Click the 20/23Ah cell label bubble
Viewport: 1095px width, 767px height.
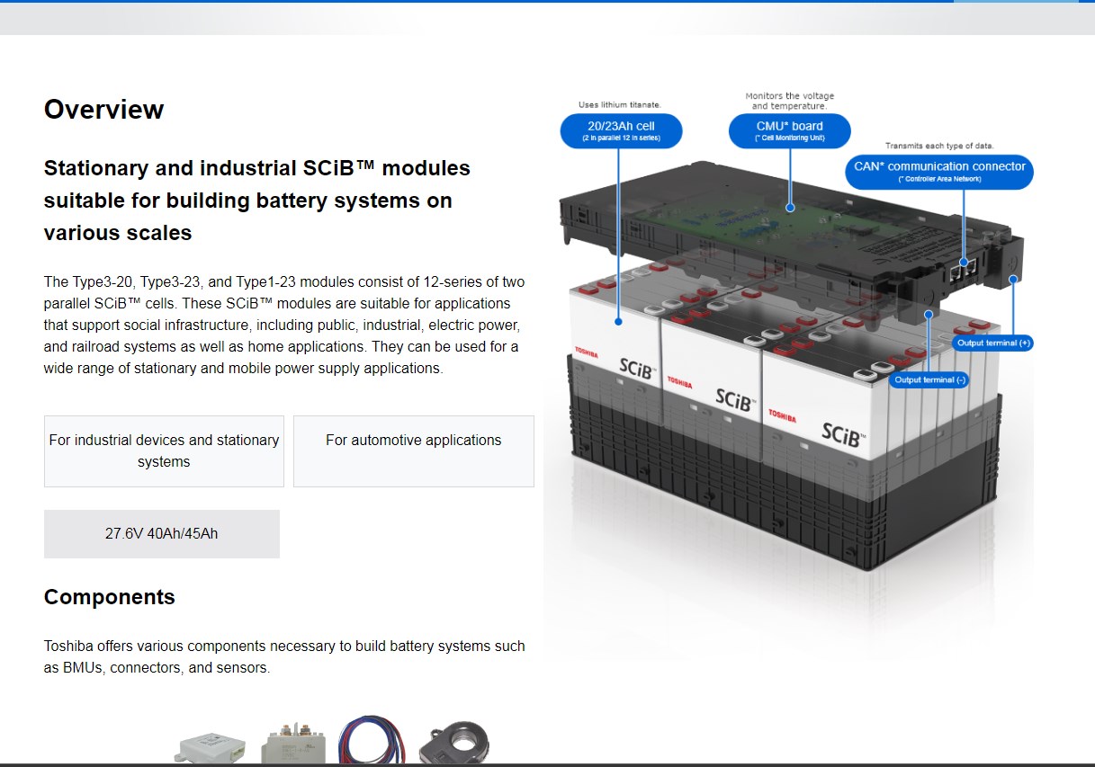point(621,130)
